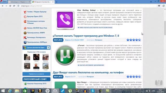Viewport: 166px width, 93px height.
Task: Go back to previous page
Action: [x=3, y=6]
